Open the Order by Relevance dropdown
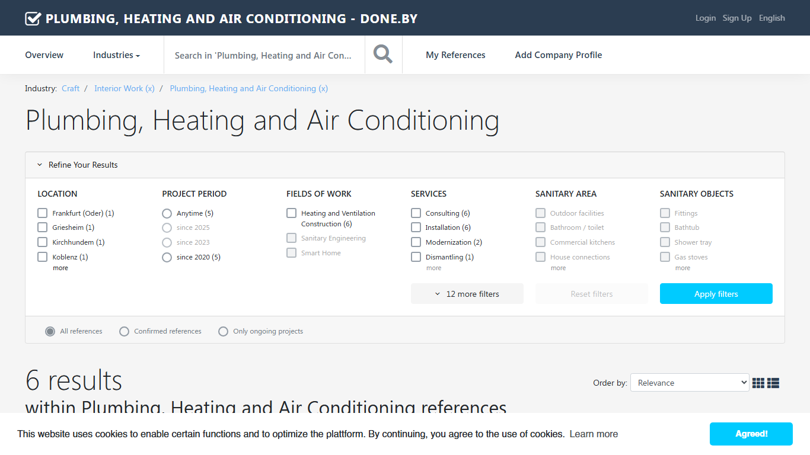The width and height of the screenshot is (810, 455). click(690, 383)
